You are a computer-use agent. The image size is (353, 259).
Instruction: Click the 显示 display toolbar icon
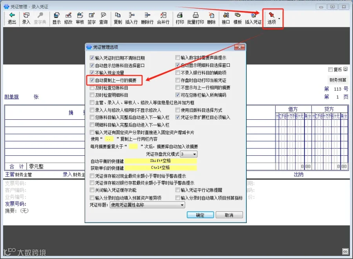[x=56, y=18]
